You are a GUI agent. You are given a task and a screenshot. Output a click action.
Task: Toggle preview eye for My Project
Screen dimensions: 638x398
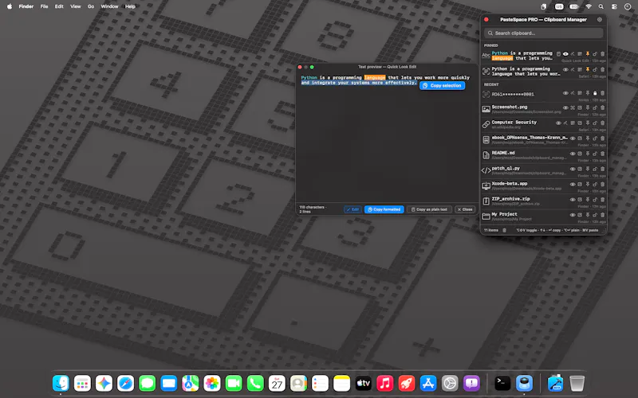click(573, 215)
